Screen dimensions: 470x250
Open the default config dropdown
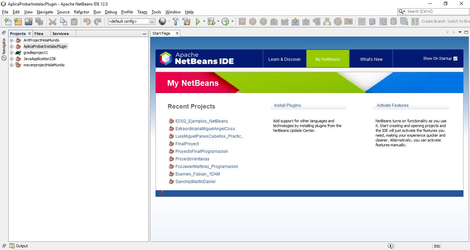(x=152, y=22)
